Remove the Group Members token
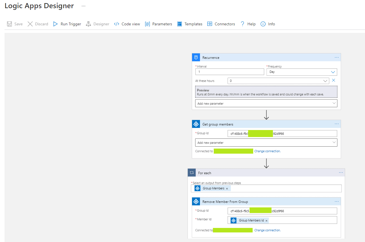This screenshot has height=242, width=365. tap(227, 189)
